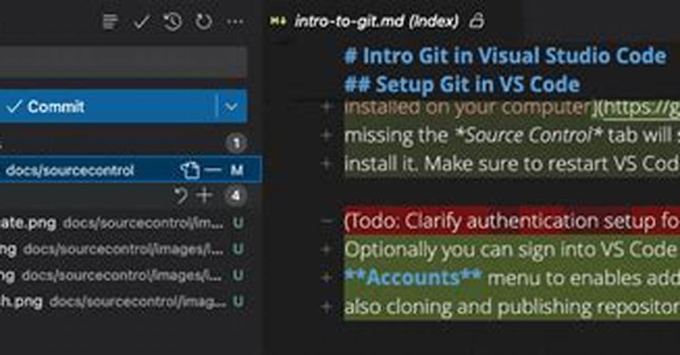Open the ellipsis More Actions menu
The height and width of the screenshot is (355, 680).
(x=235, y=22)
